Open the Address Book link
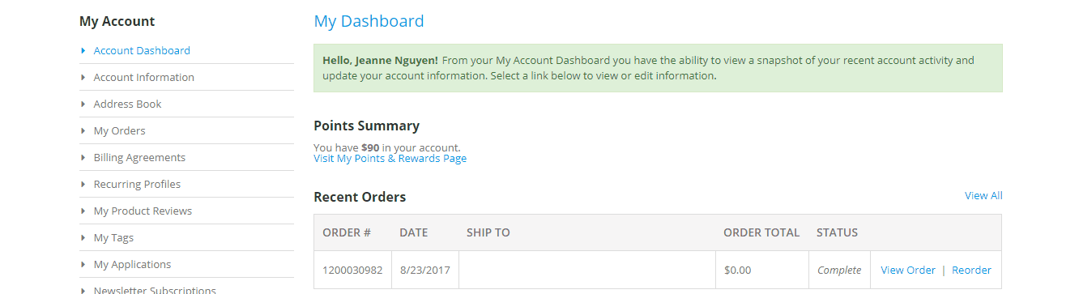1079x294 pixels. 127,104
